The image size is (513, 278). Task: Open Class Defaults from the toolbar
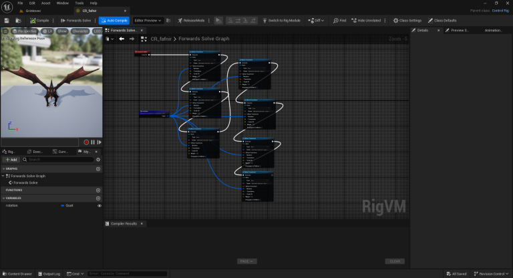click(442, 21)
